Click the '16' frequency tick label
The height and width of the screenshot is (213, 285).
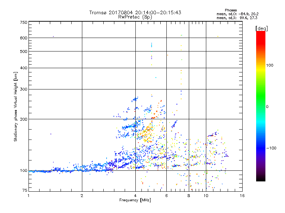tap(242, 196)
